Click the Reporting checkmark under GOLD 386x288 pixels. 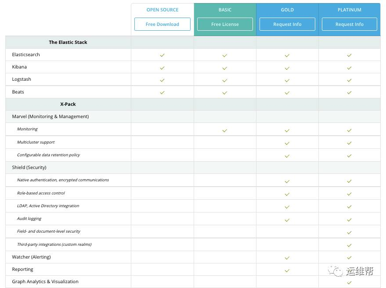click(287, 270)
